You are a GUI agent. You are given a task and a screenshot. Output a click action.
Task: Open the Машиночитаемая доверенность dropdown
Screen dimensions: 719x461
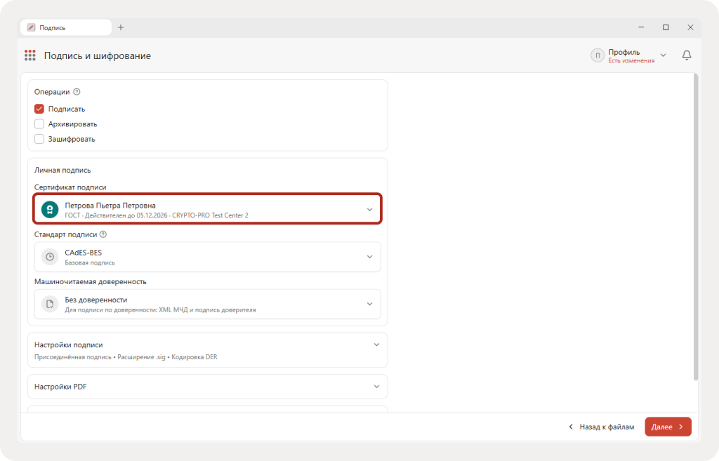[x=207, y=304]
